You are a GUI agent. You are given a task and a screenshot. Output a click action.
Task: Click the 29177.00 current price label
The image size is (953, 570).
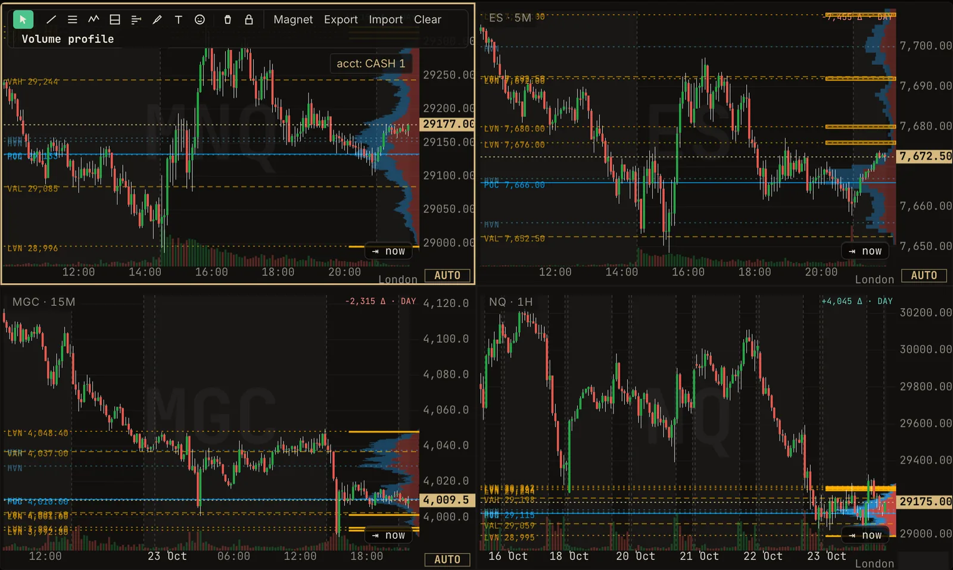pos(448,124)
